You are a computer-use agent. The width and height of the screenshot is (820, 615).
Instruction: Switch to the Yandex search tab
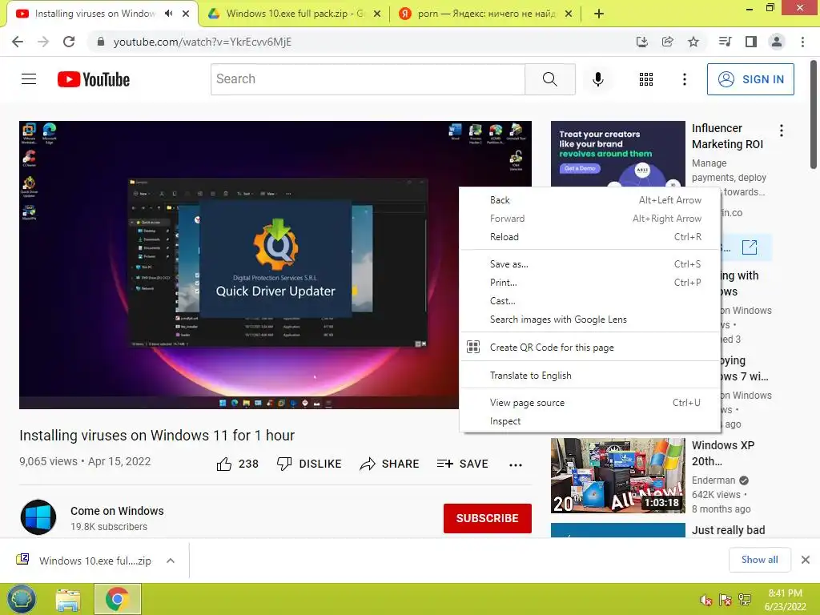pyautogui.click(x=485, y=14)
